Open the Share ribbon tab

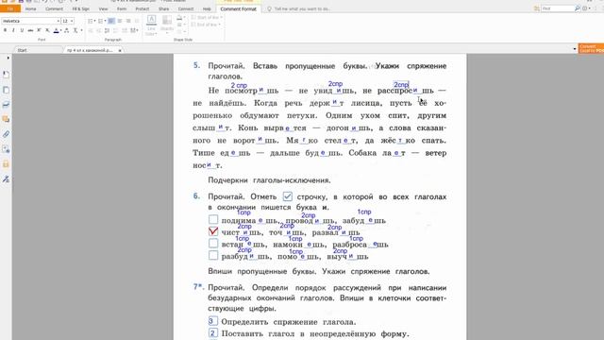point(163,8)
